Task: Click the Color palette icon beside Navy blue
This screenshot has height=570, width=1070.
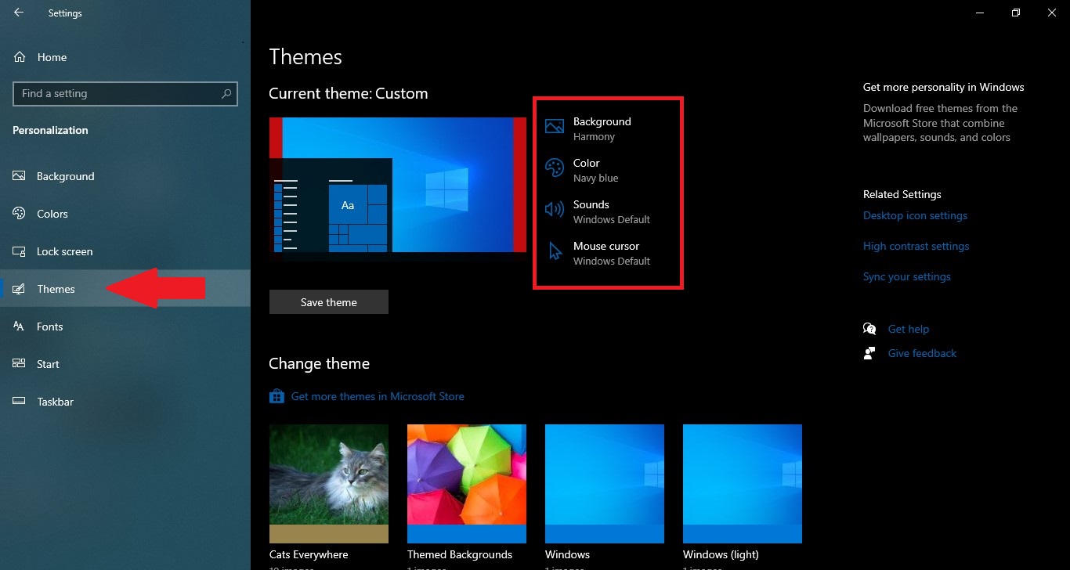Action: pyautogui.click(x=555, y=168)
